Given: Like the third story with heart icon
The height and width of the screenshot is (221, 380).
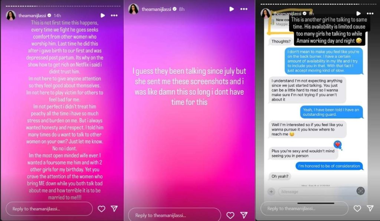Looking at the screenshot, I should (x=357, y=208).
